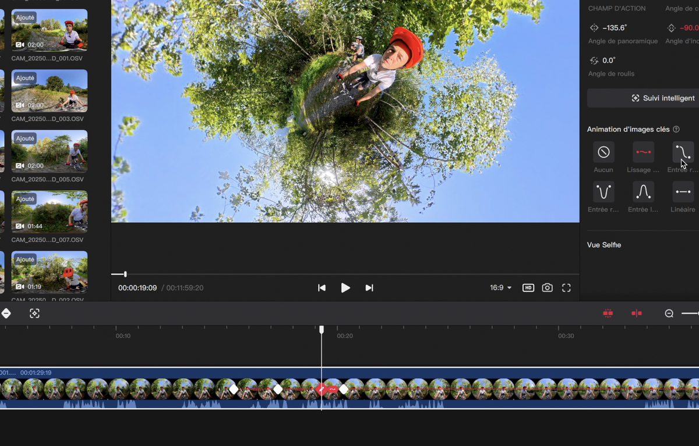
Task: Activate the tracking target icon near the timeline
Action: point(34,313)
